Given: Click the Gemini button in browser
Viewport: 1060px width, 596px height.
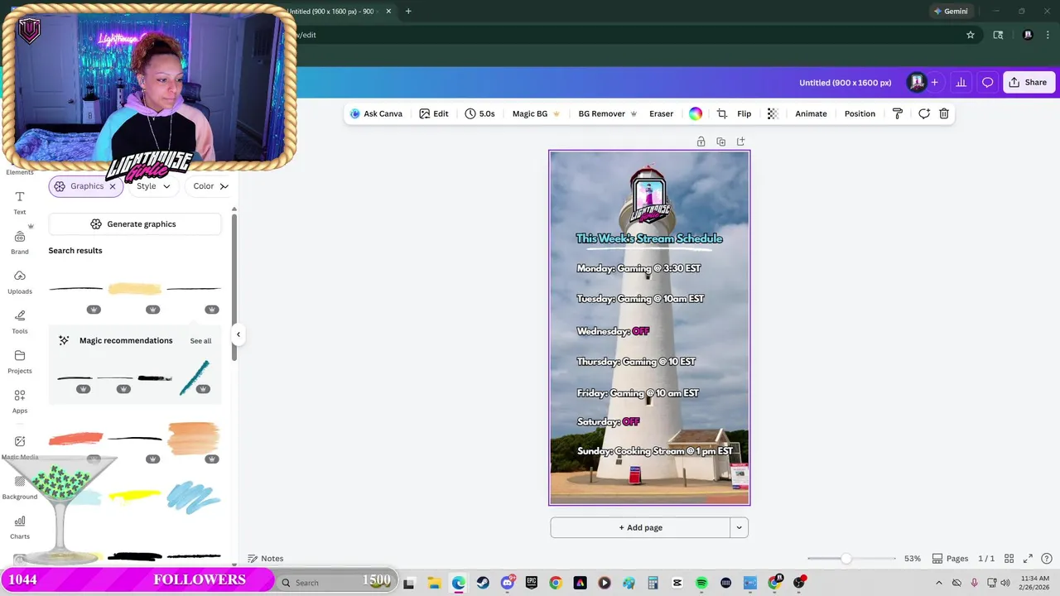Looking at the screenshot, I should point(950,12).
